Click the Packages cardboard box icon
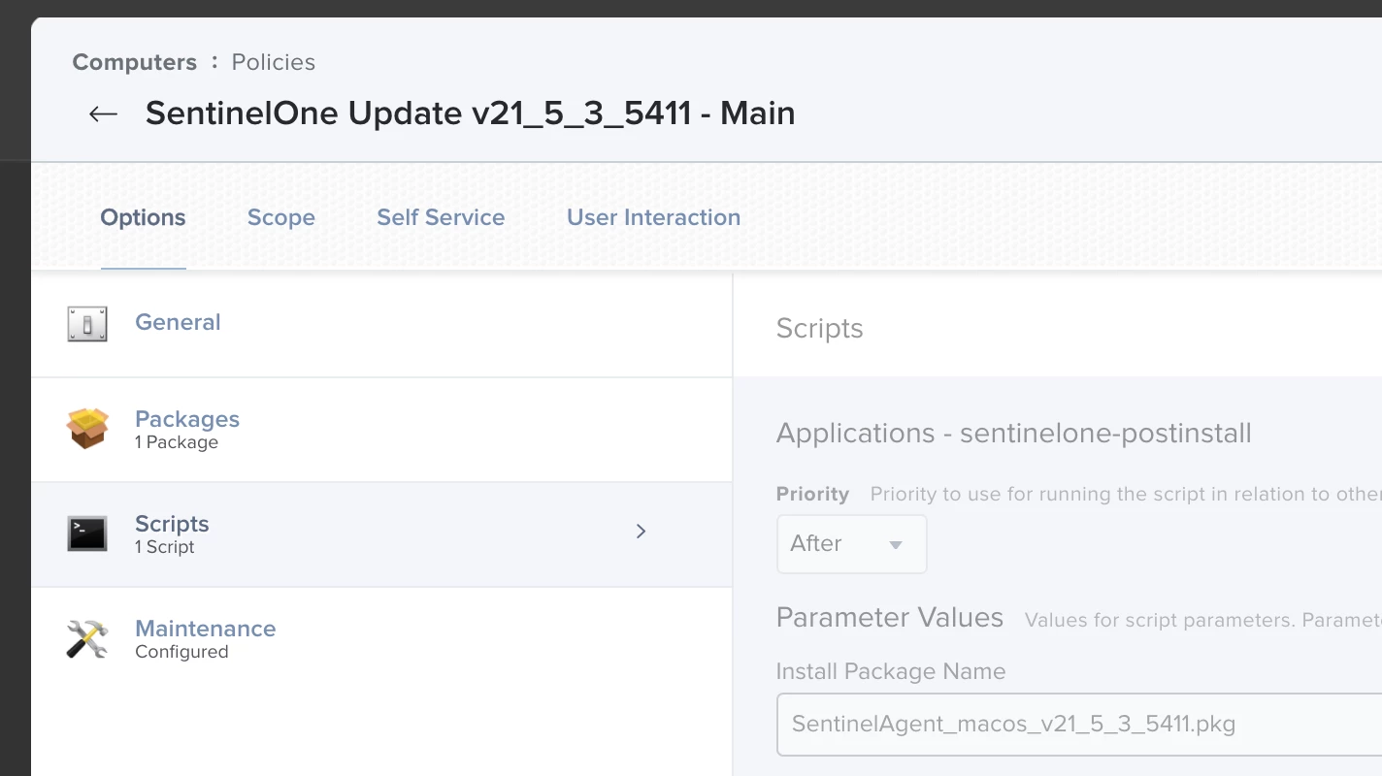This screenshot has height=776, width=1382. click(x=87, y=429)
